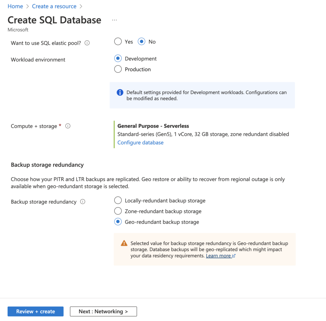The width and height of the screenshot is (326, 321).
Task: Select No for SQL elastic pool
Action: 142,42
